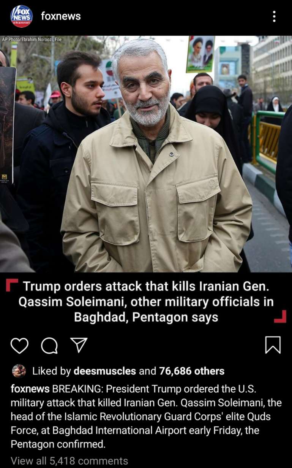Screen dimensions: 292x468
Task: Share post using paper plane icon
Action: click(x=79, y=345)
